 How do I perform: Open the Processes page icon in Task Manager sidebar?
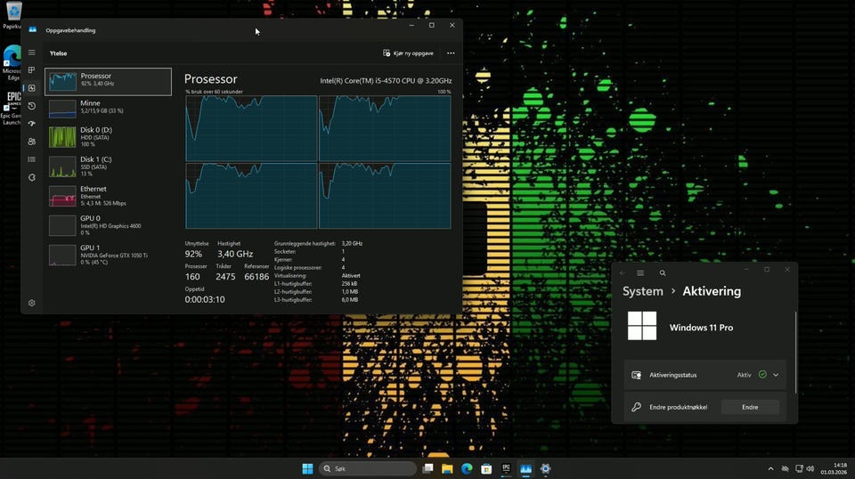coord(31,70)
